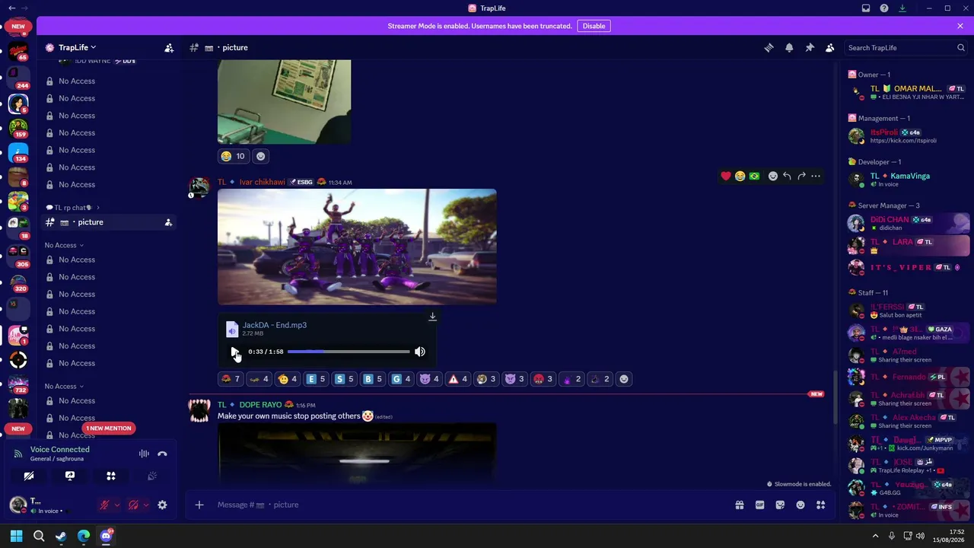This screenshot has height=548, width=974.
Task: Collapse the second No Access category header
Action: [x=64, y=387]
